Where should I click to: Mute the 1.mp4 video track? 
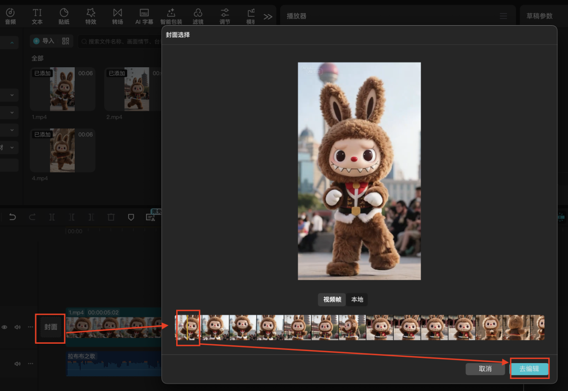tap(17, 327)
